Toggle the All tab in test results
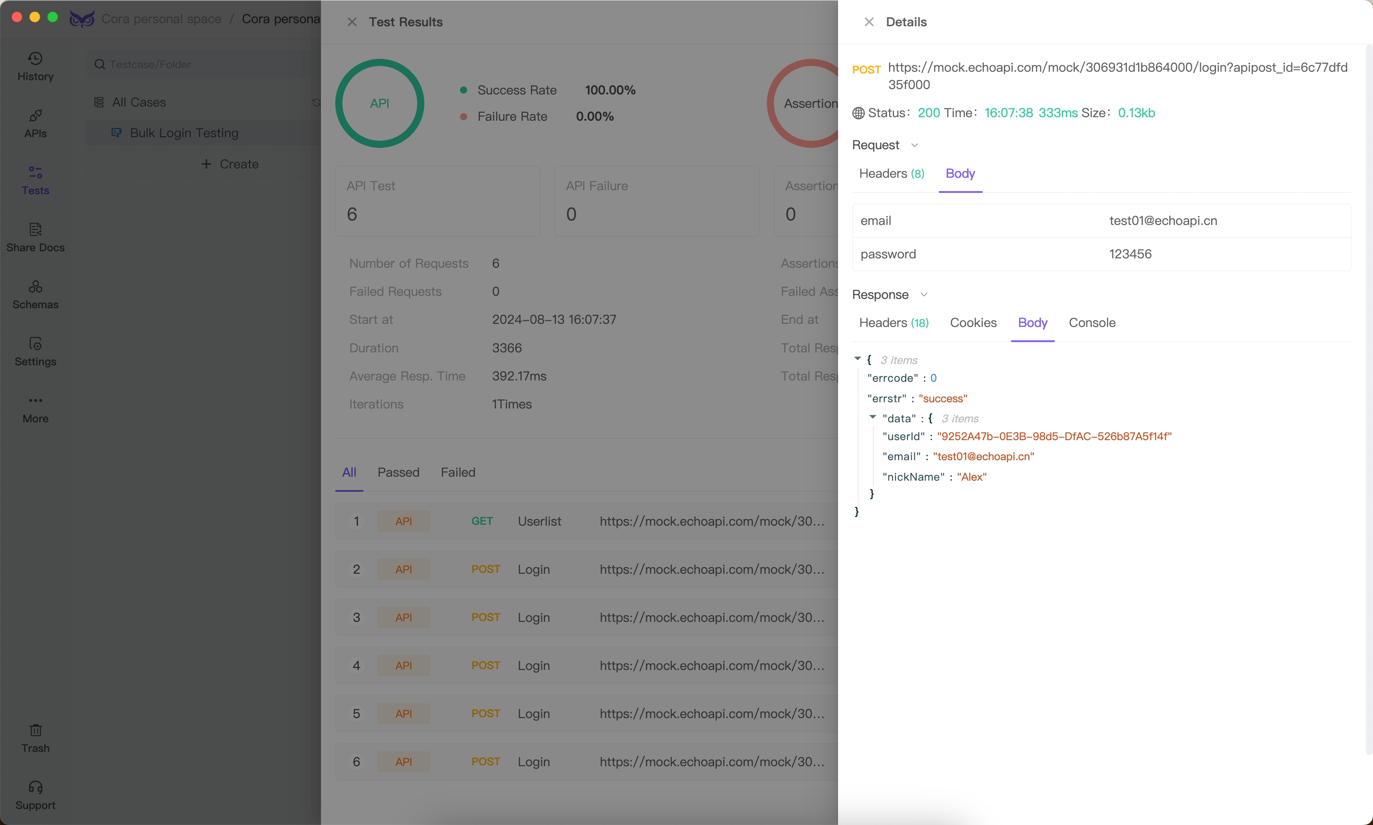 point(349,471)
